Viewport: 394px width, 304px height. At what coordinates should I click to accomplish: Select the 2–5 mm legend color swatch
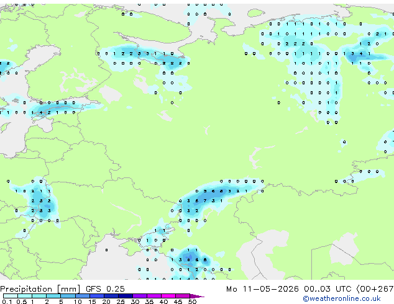tap(53, 296)
